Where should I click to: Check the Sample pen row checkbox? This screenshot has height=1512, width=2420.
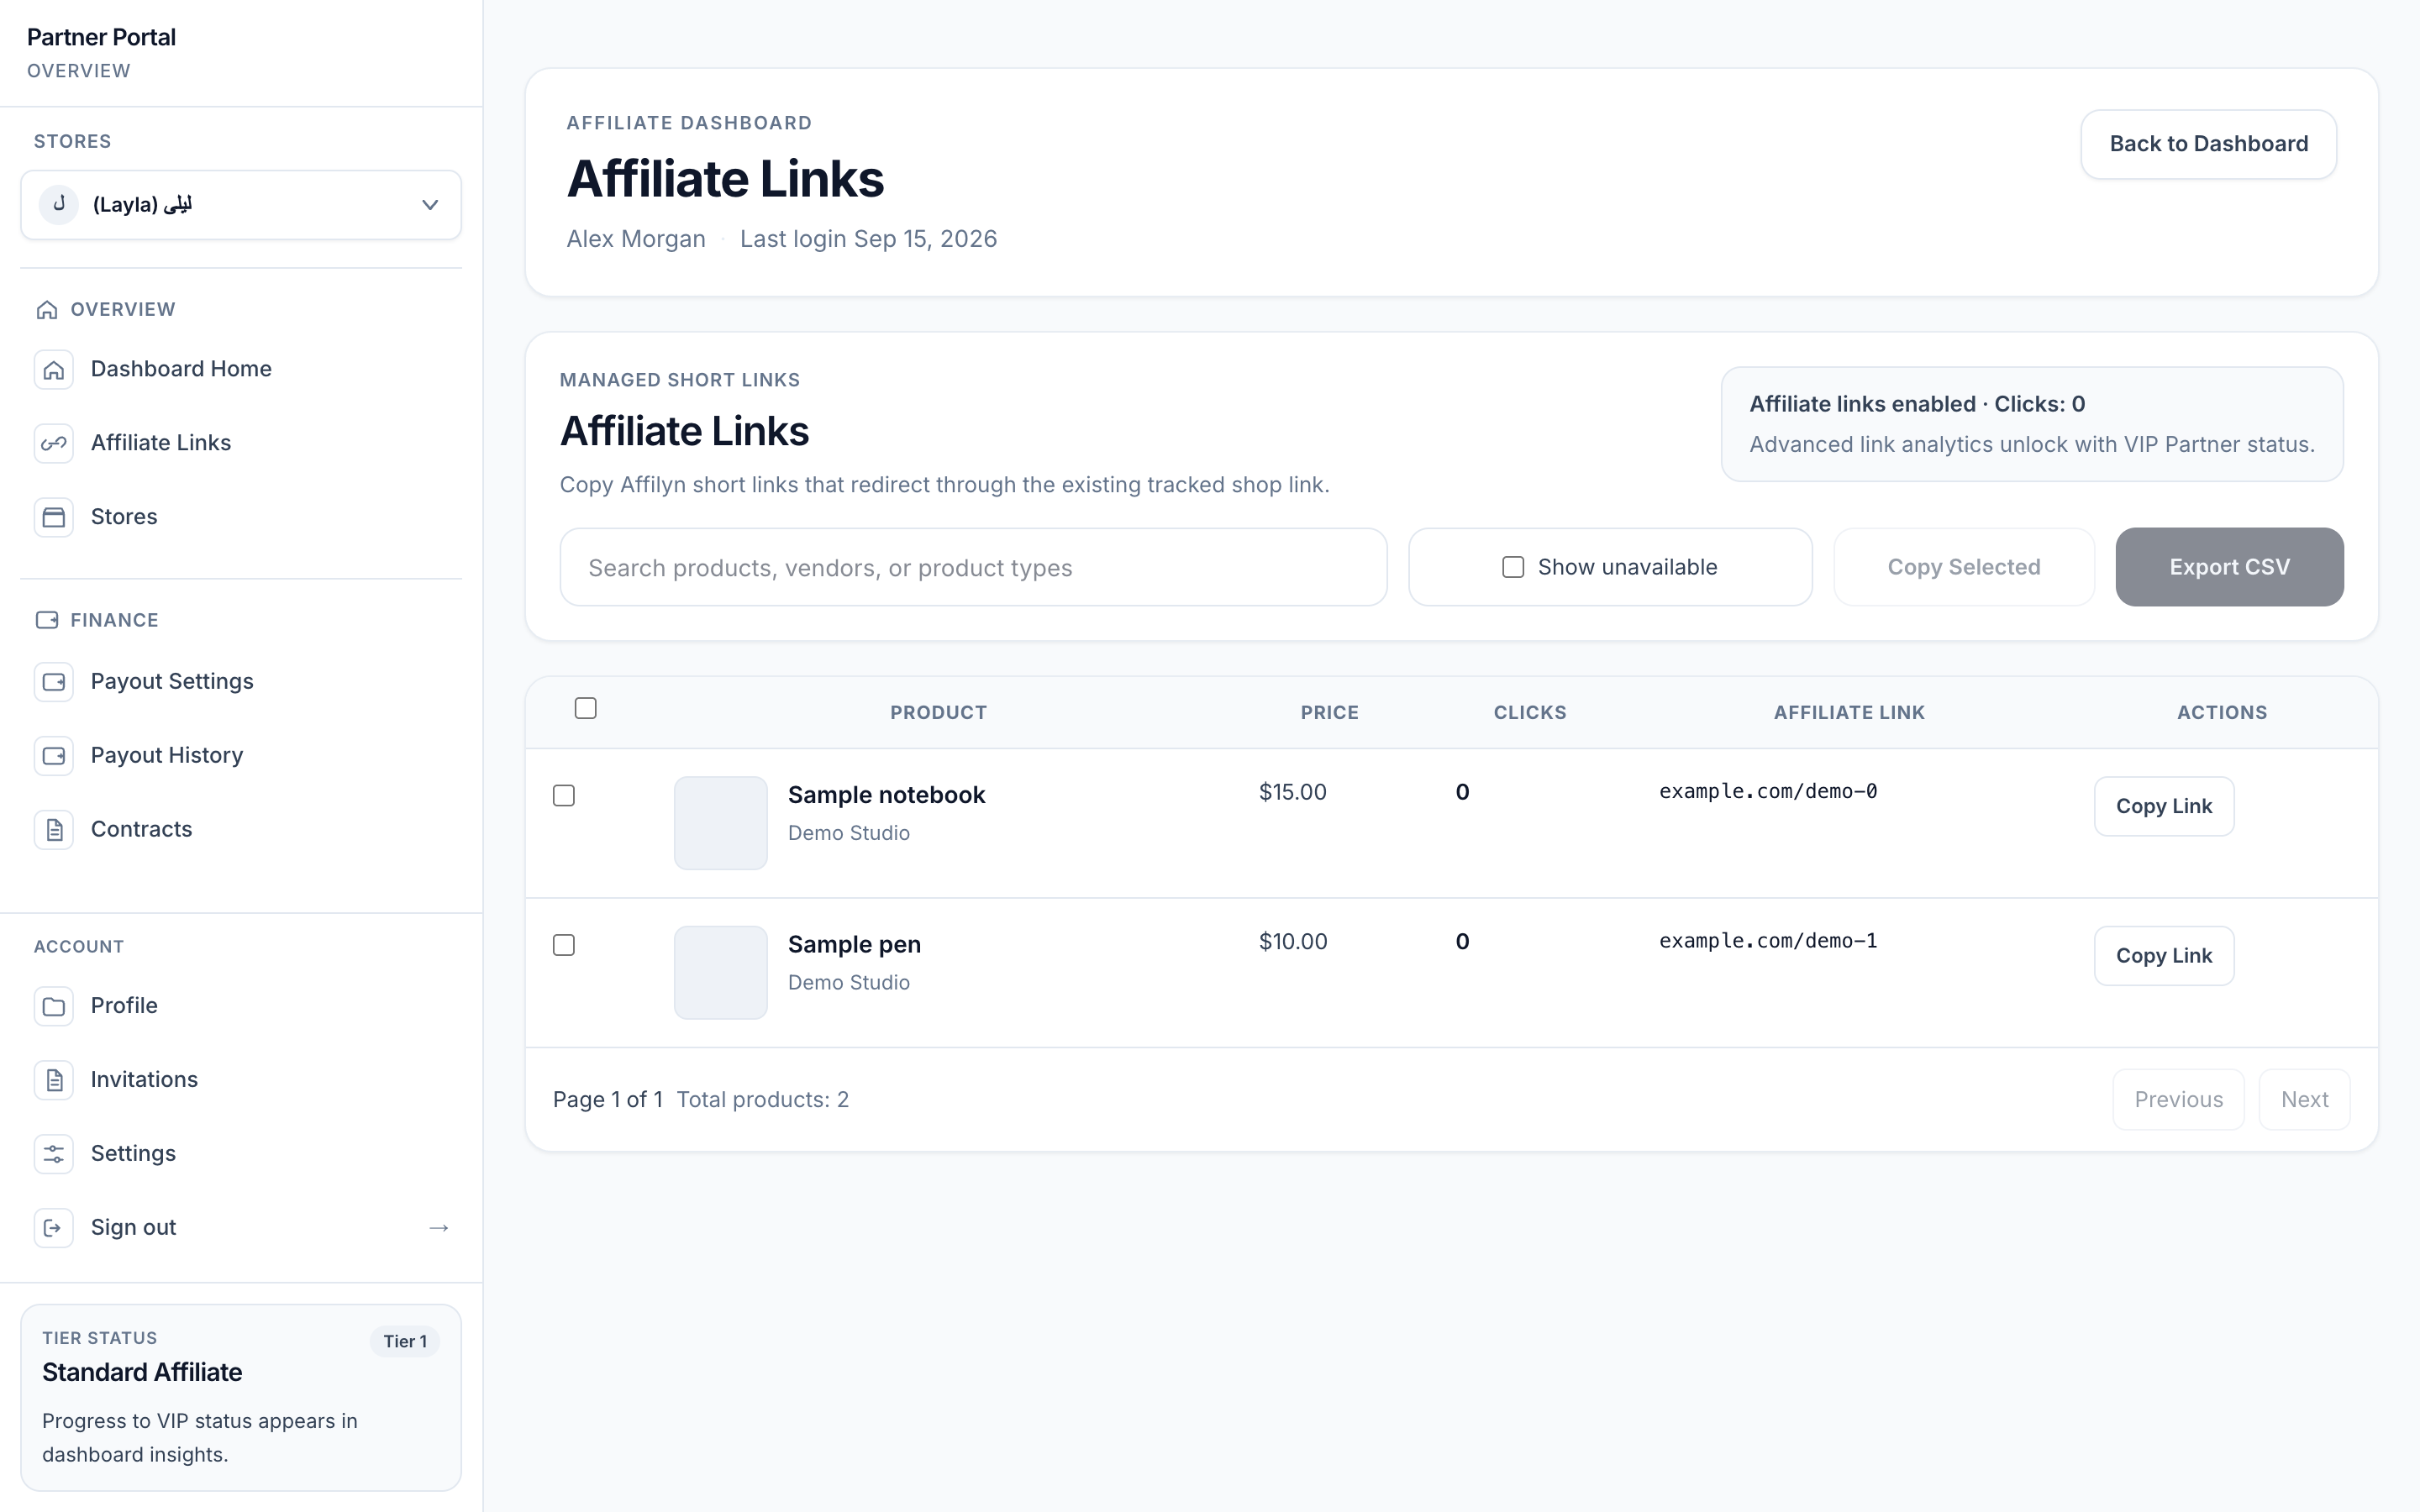[564, 945]
